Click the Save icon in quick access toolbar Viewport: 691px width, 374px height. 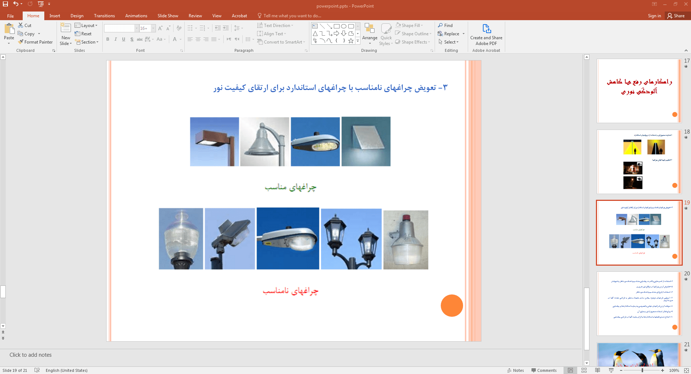point(5,4)
